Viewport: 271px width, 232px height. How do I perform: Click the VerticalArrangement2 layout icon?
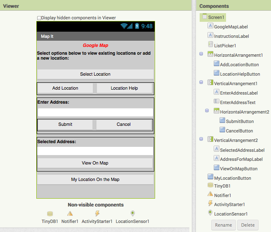tap(210, 139)
